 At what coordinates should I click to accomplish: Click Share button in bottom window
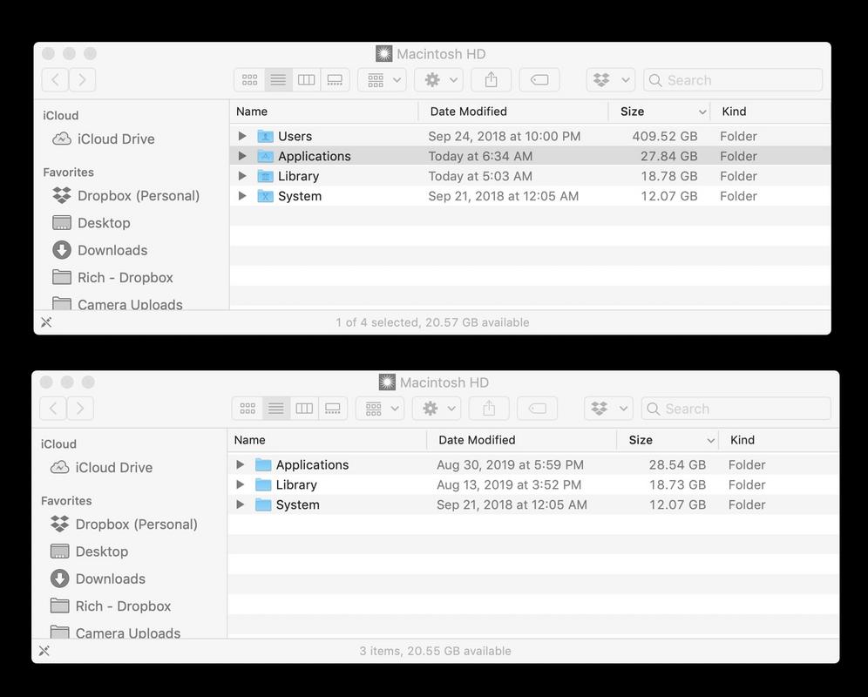click(489, 409)
